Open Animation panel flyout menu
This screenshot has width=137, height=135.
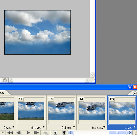click(134, 93)
